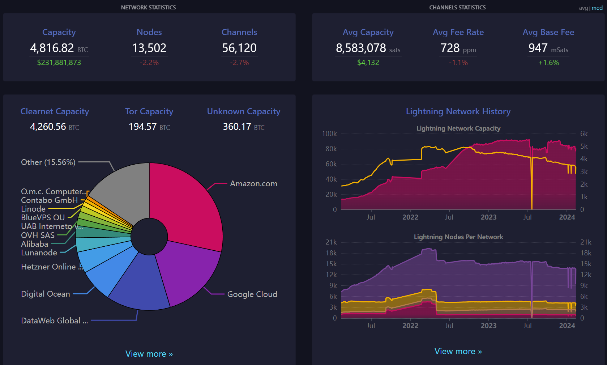
Task: Click the UAB Interneto label
Action: click(x=52, y=226)
